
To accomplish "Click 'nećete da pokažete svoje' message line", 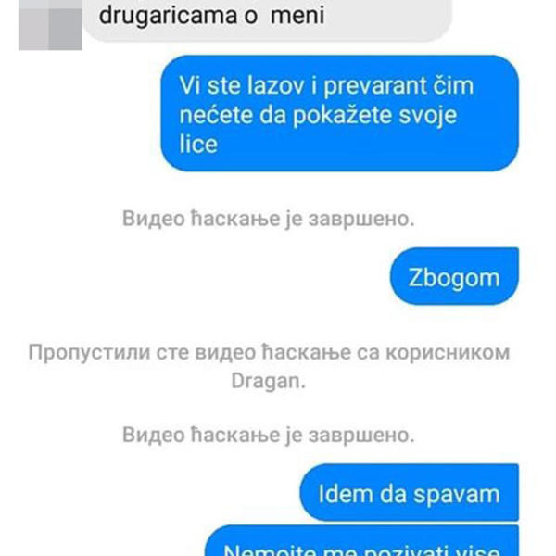I will [318, 116].
